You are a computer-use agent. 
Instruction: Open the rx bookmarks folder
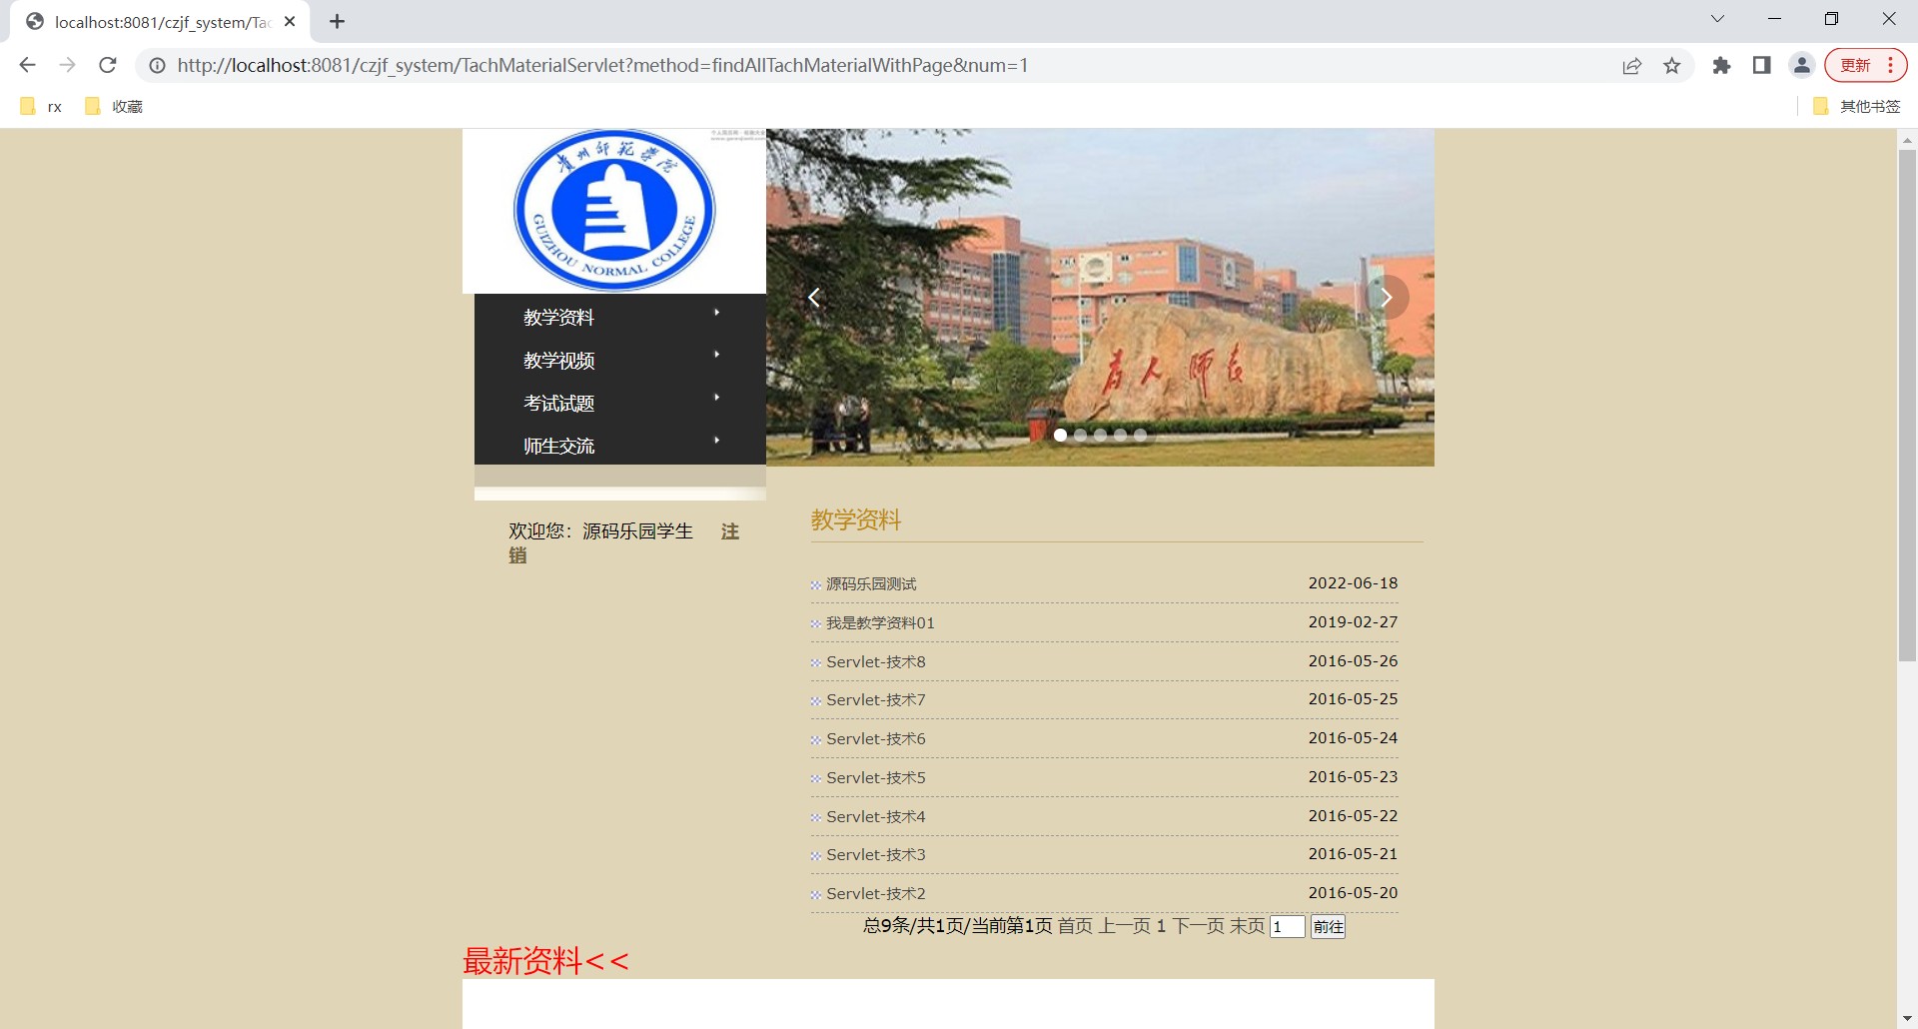click(42, 107)
